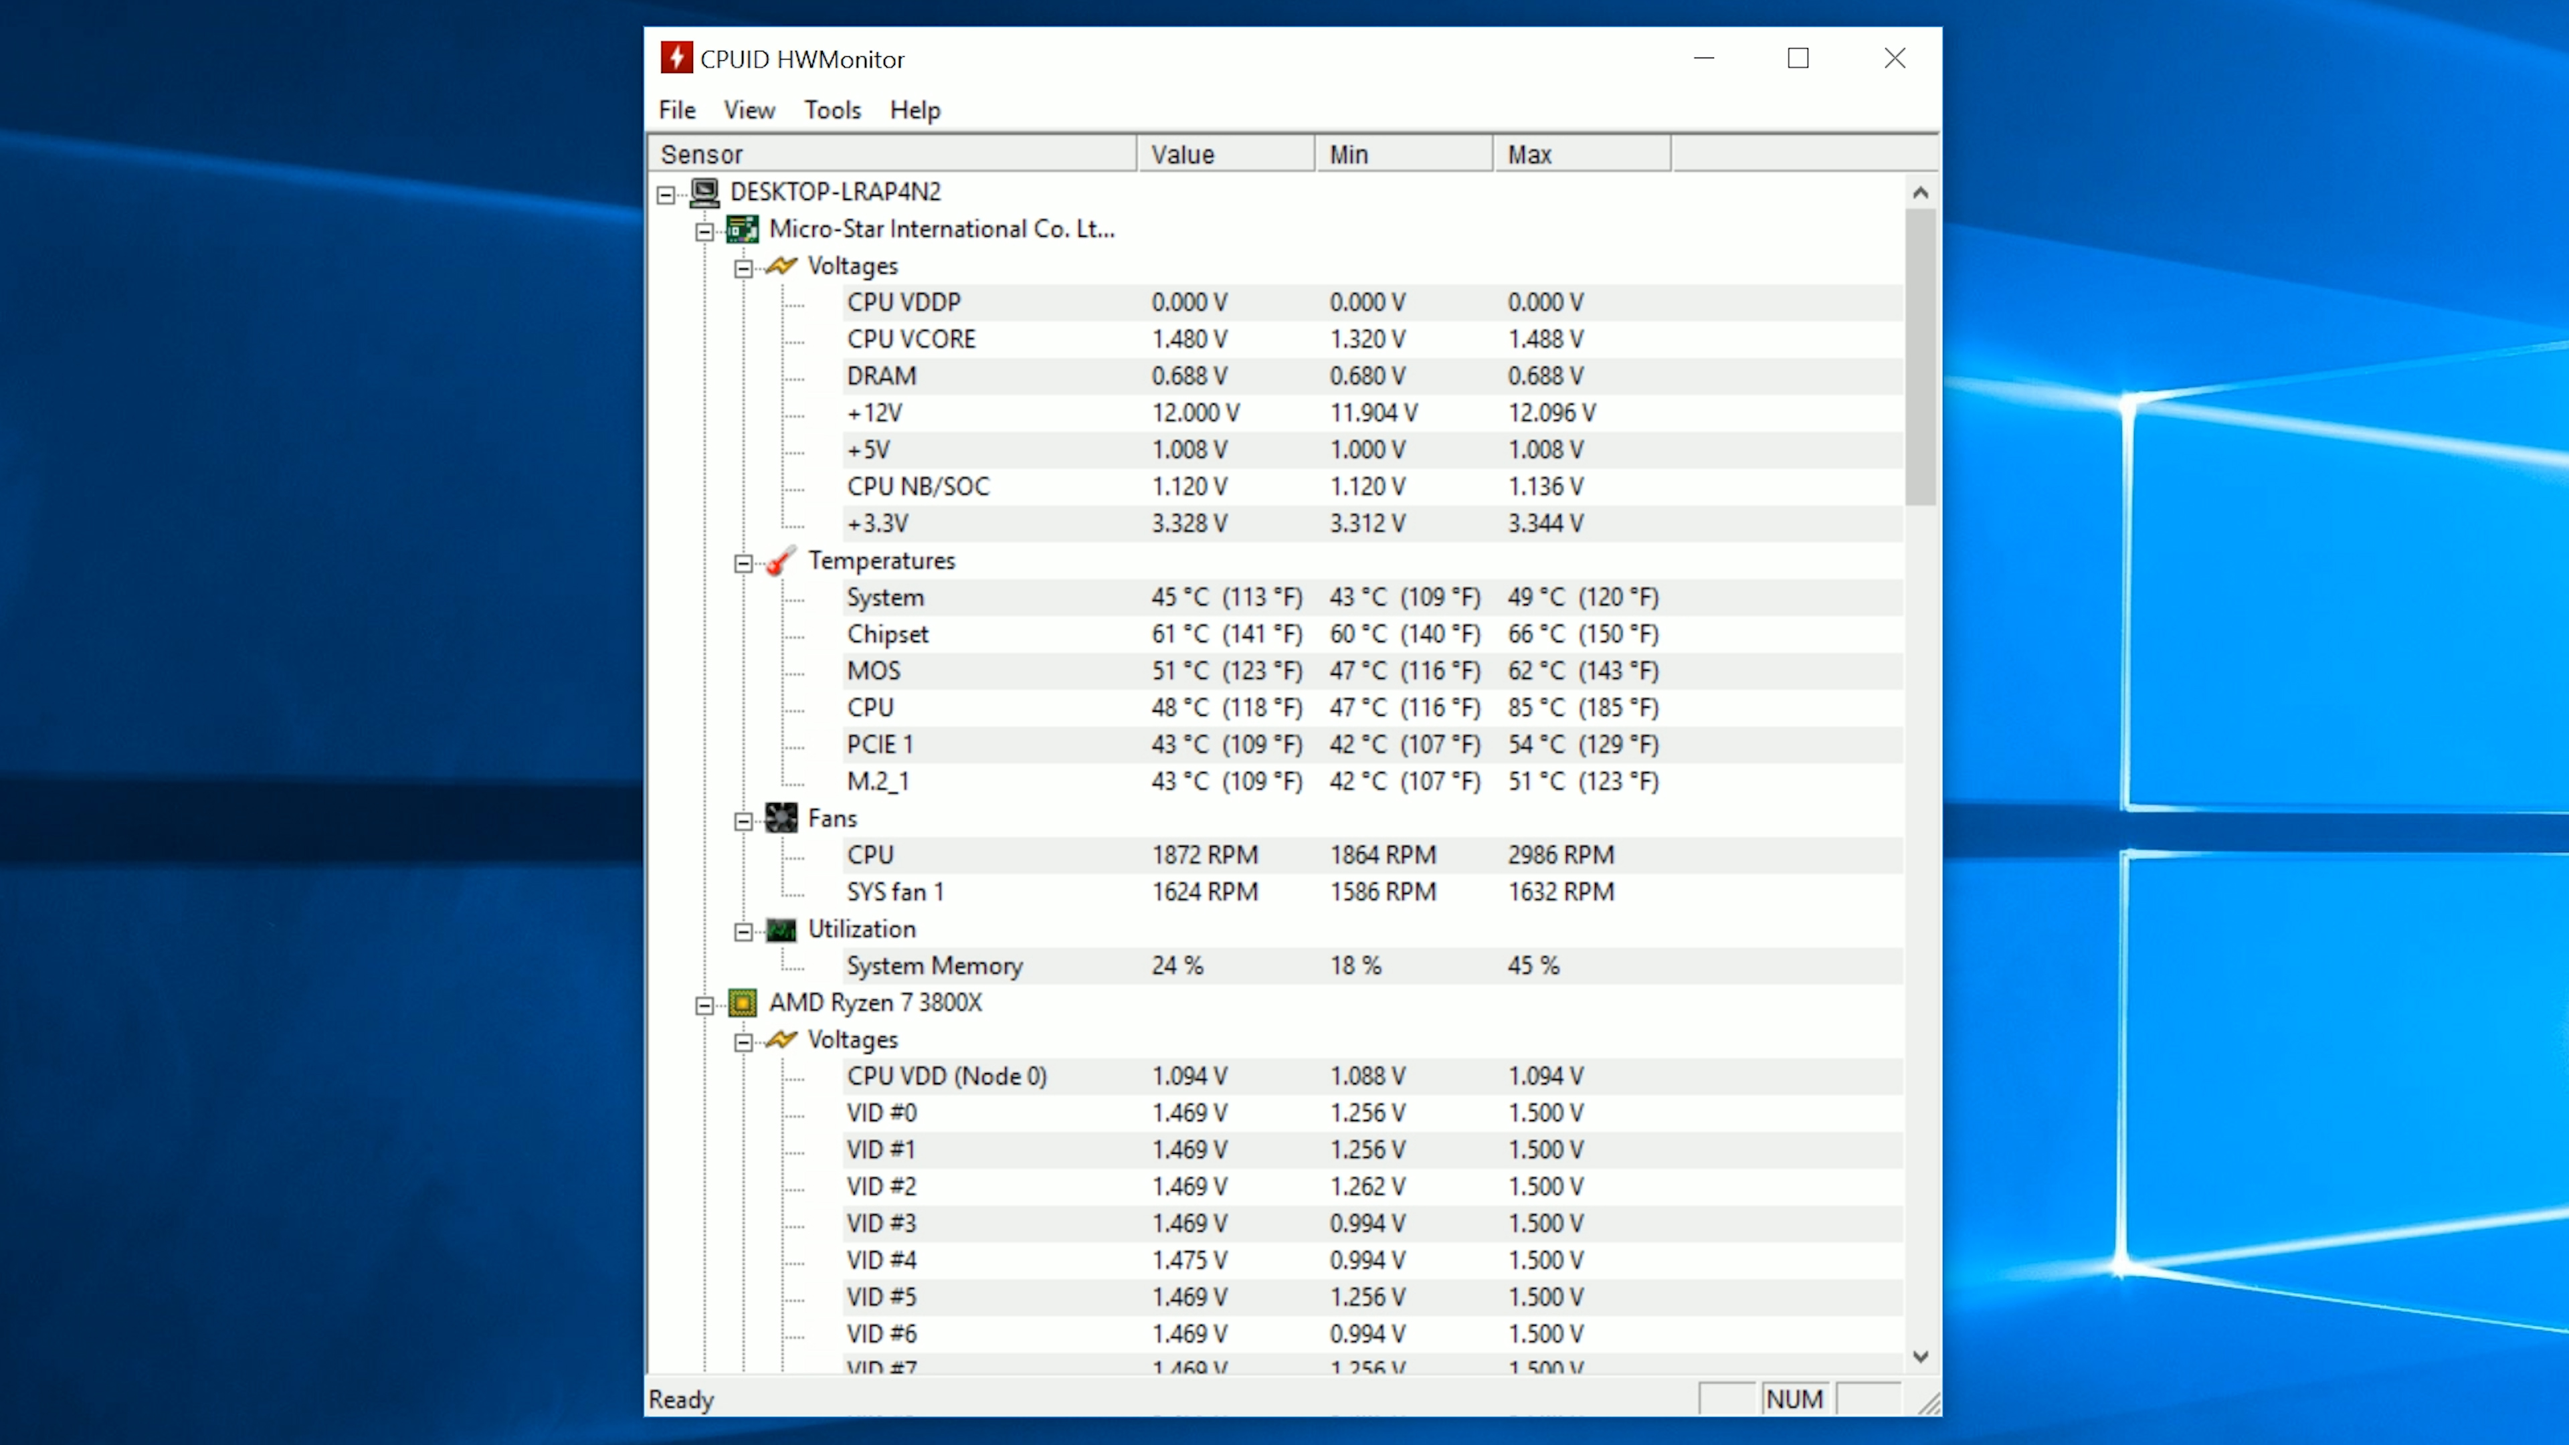This screenshot has height=1445, width=2569.
Task: Select the CPU temperature row
Action: [1372, 708]
